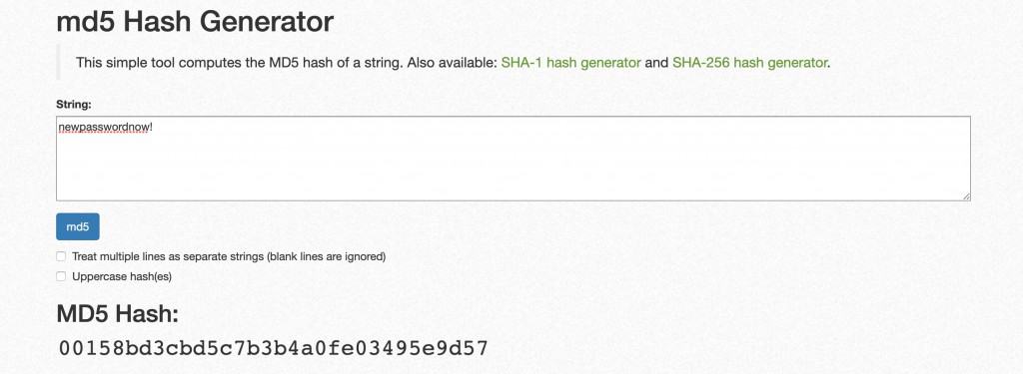This screenshot has width=1023, height=374.
Task: Click the 'md5 Hash Generator' page heading
Action: [195, 22]
